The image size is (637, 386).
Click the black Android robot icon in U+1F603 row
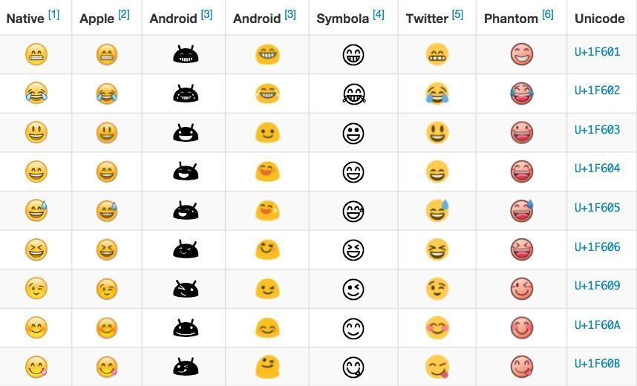[x=186, y=132]
